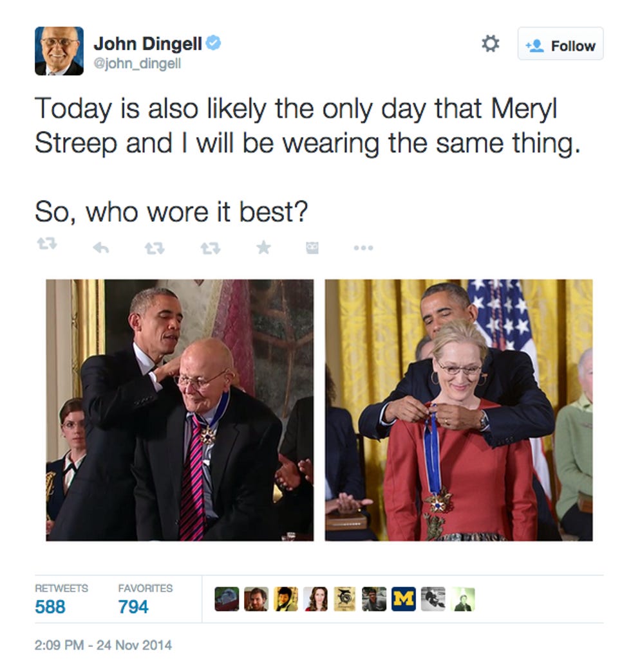Follow John Dingell's account
This screenshot has width=631, height=672.
click(x=560, y=44)
